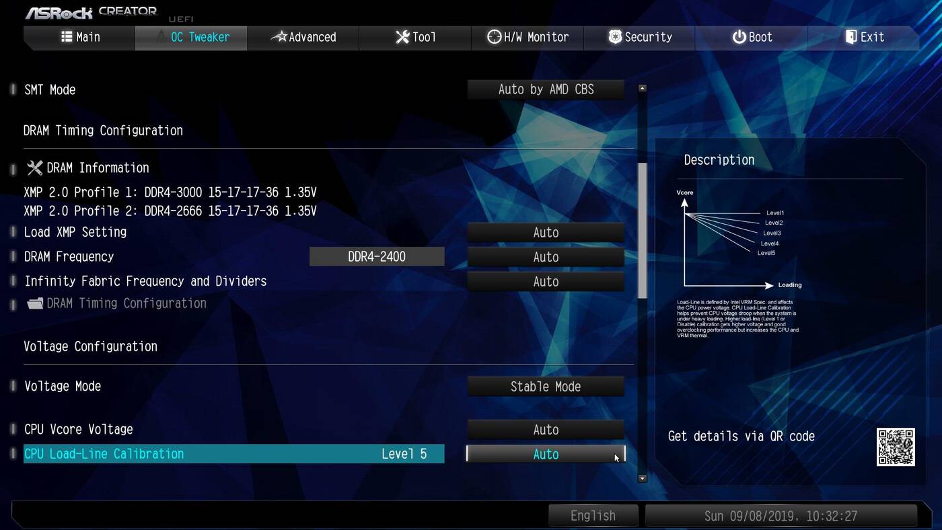Switch to the Advanced tab

click(303, 37)
